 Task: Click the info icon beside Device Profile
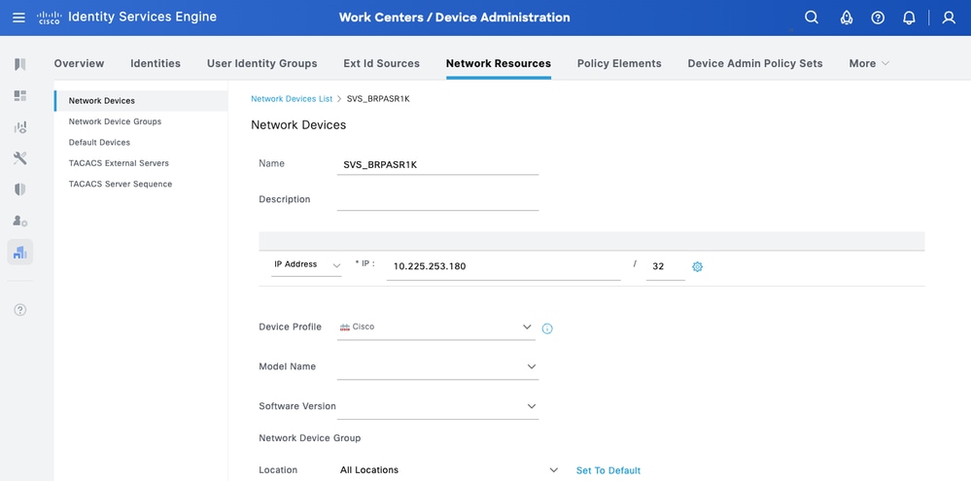click(547, 328)
